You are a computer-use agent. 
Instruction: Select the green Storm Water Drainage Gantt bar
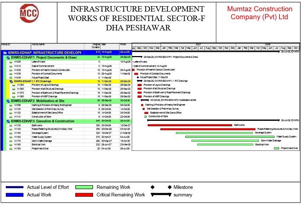[225, 141]
